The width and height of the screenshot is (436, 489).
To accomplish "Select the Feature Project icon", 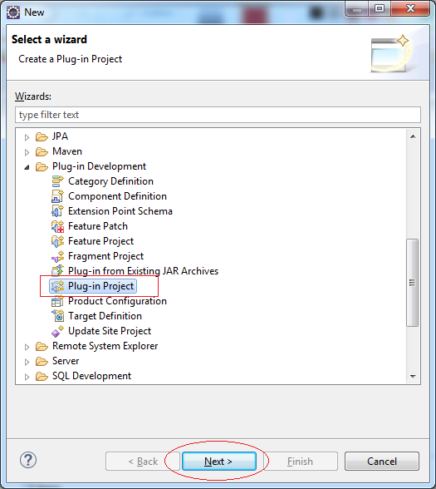I will pyautogui.click(x=57, y=241).
